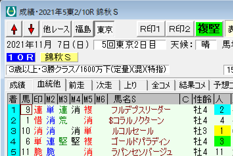Click the green horseshoe app icon
The width and height of the screenshot is (233, 156).
[x=11, y=12]
